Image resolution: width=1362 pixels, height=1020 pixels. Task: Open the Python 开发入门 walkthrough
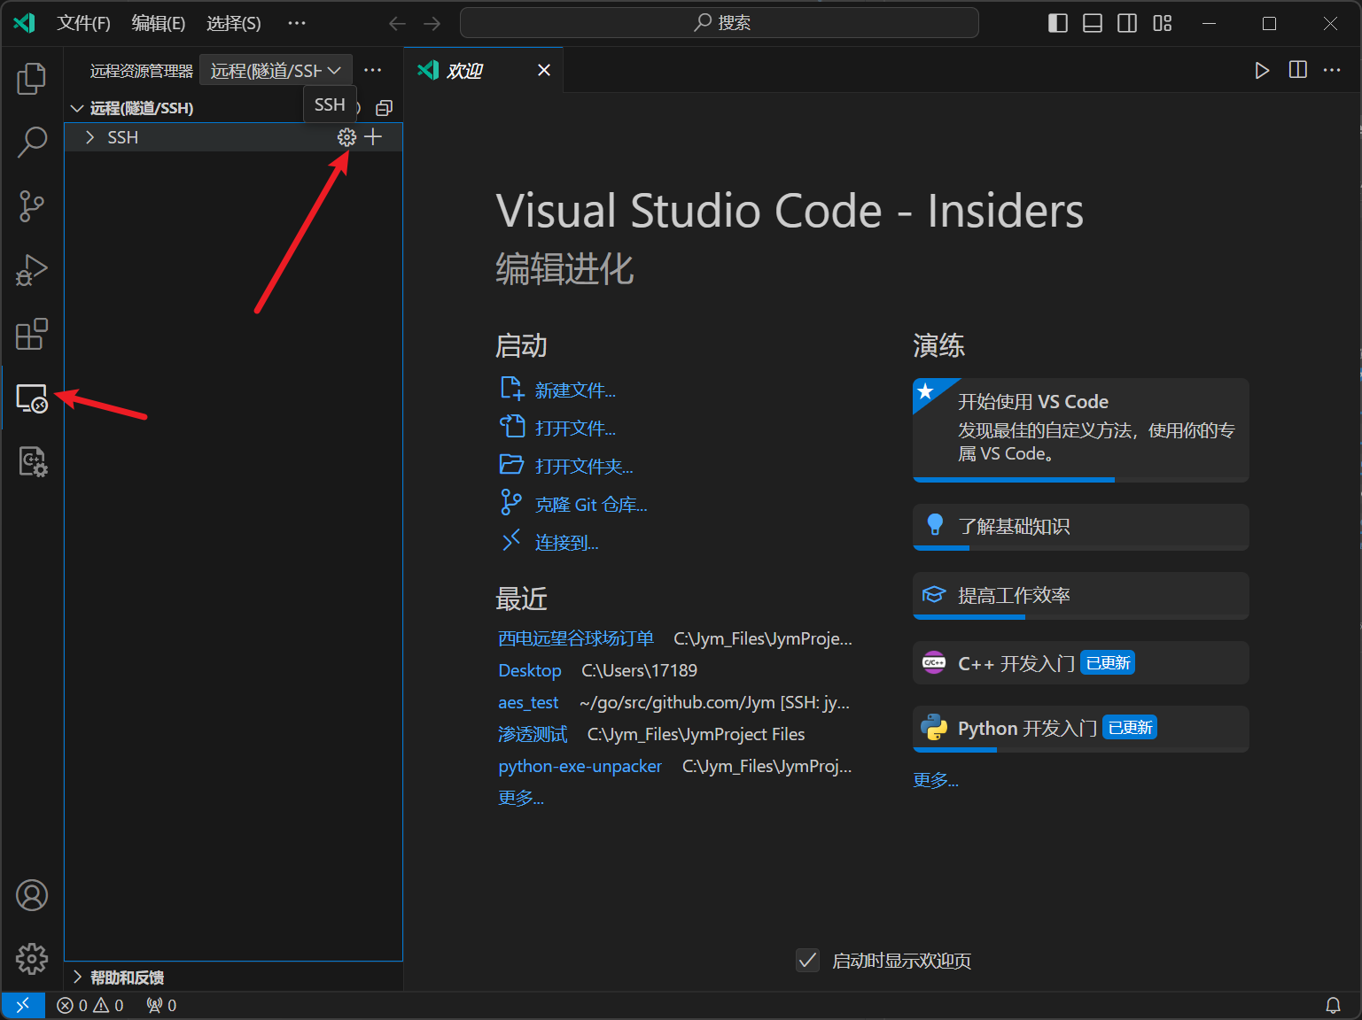(1081, 729)
